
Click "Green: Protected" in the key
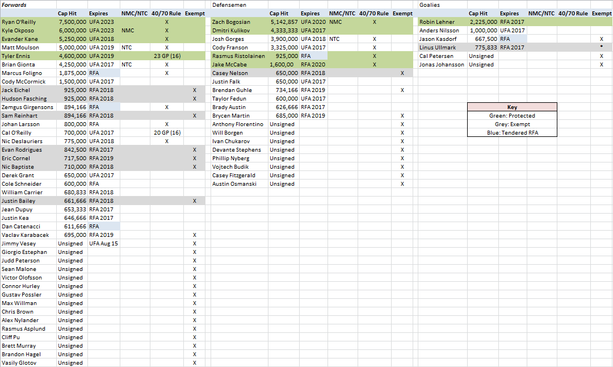[x=512, y=116]
